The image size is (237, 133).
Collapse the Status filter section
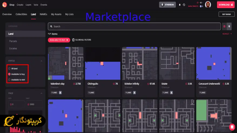tap(41, 61)
